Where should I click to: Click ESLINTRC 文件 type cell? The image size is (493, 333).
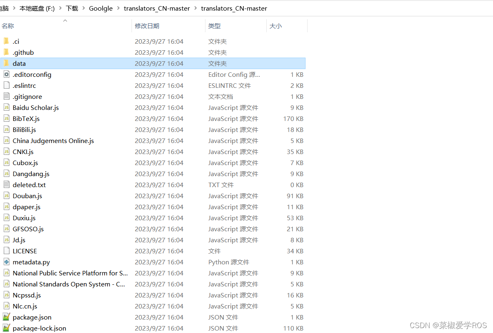coord(230,85)
